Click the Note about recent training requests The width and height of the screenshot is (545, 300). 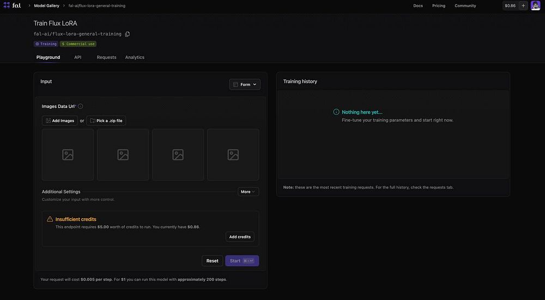(368, 187)
